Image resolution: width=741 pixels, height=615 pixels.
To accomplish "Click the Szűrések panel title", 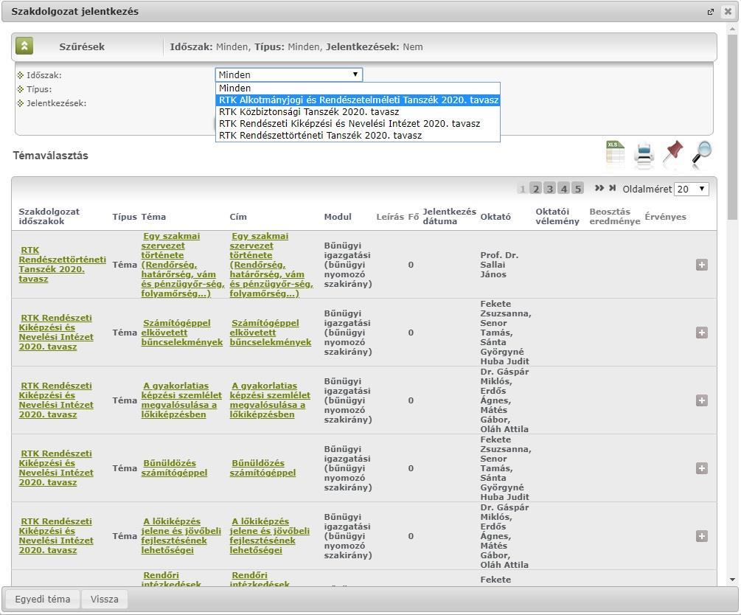I will [82, 46].
